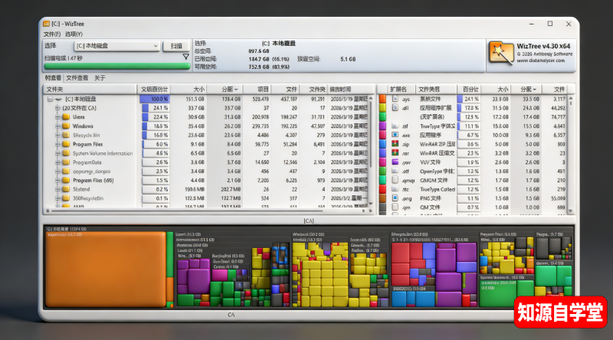613x340 pixels.
Task: Click the purple icon in YUV 文件 row
Action: 395,162
